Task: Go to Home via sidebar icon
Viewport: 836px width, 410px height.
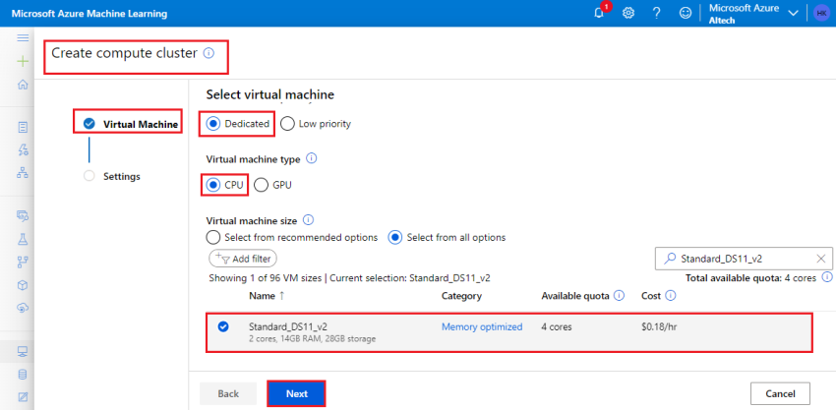Action: pos(23,85)
